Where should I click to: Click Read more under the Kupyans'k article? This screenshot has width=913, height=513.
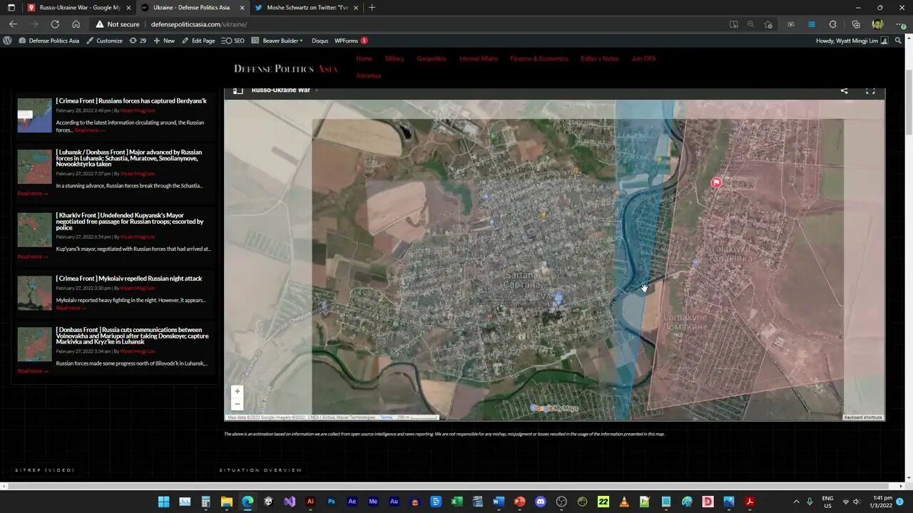[x=32, y=256]
